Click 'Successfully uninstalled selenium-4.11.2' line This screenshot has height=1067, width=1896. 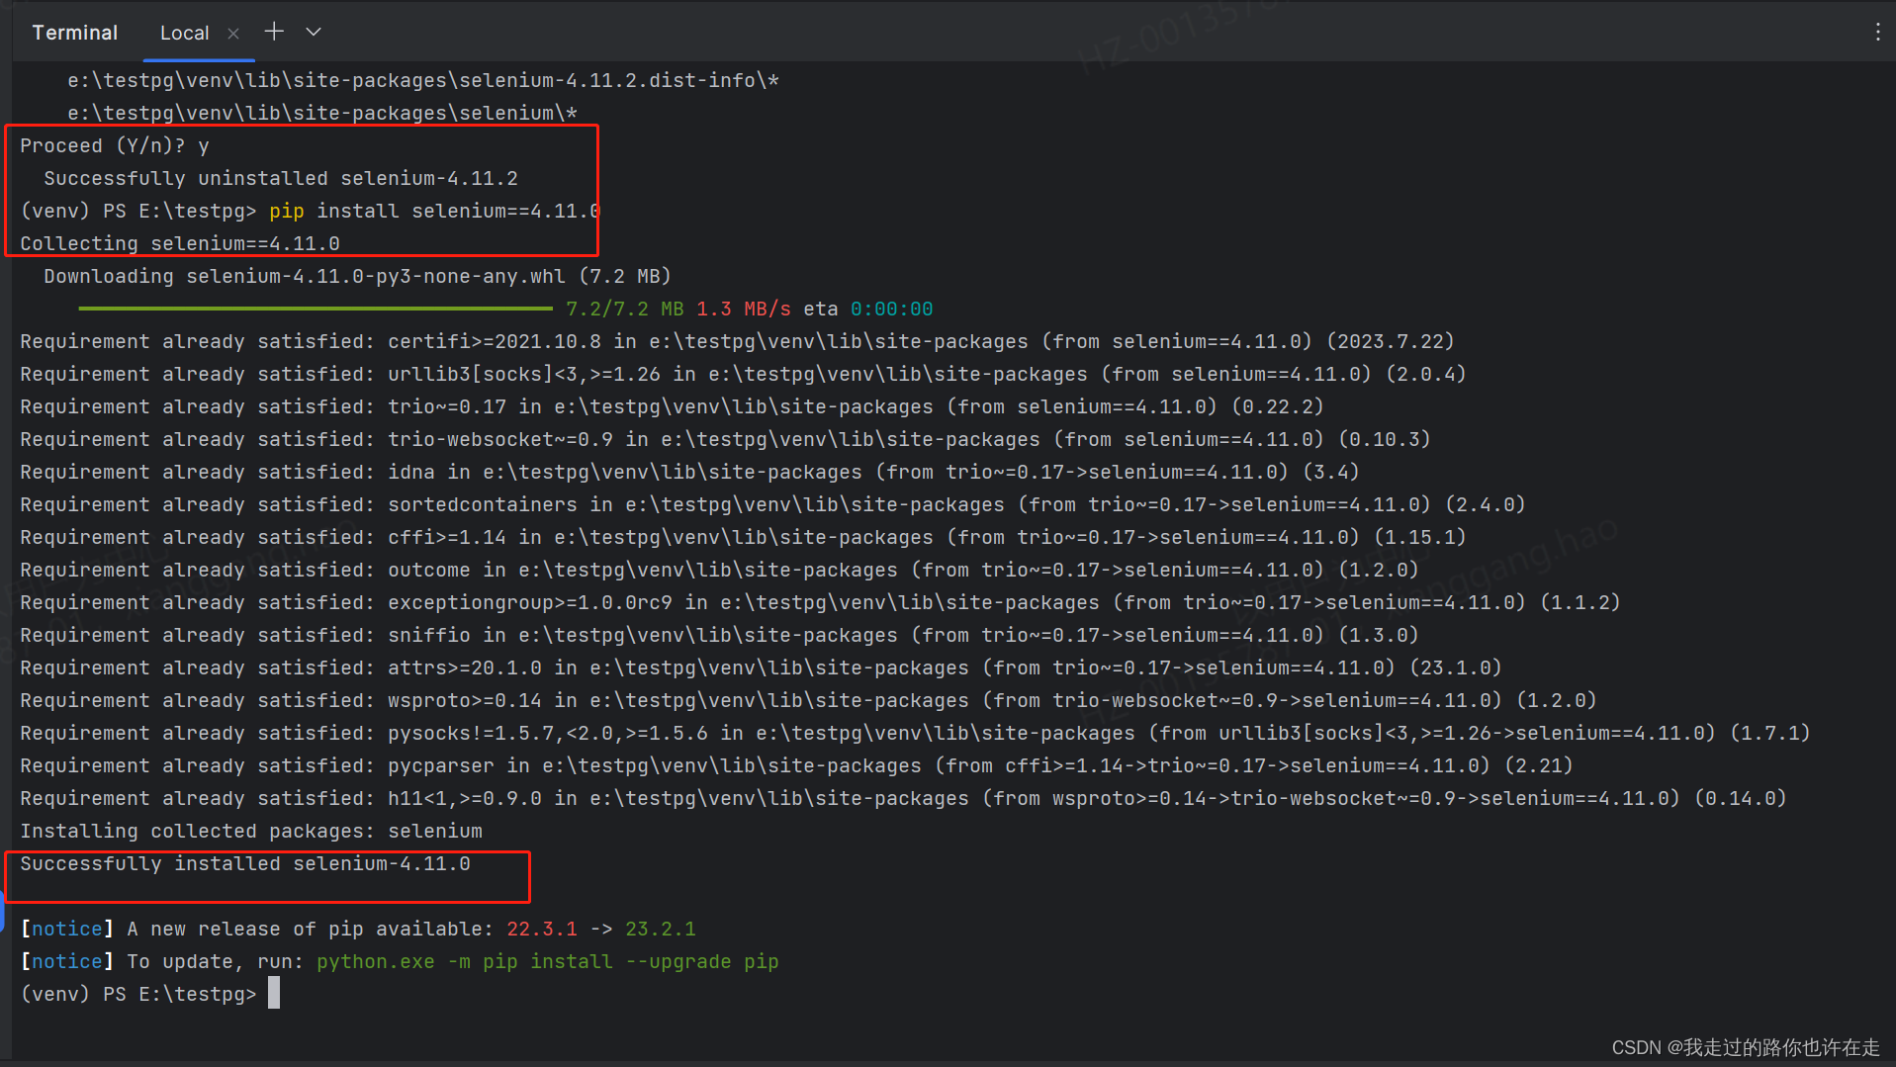click(281, 178)
